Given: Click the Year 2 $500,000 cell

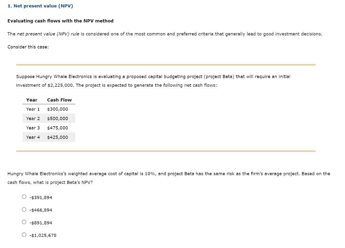Looking at the screenshot, I should click(58, 118).
